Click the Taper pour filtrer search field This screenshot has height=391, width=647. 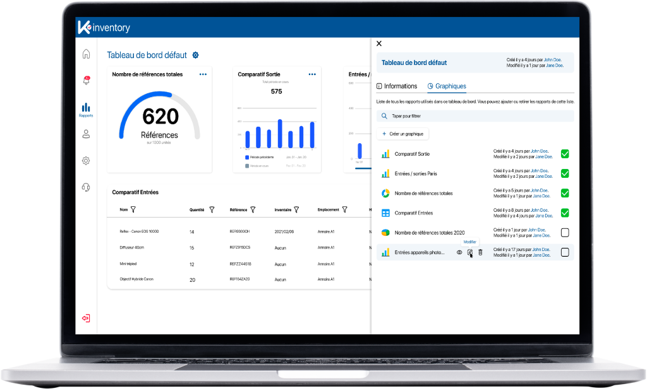[475, 116]
